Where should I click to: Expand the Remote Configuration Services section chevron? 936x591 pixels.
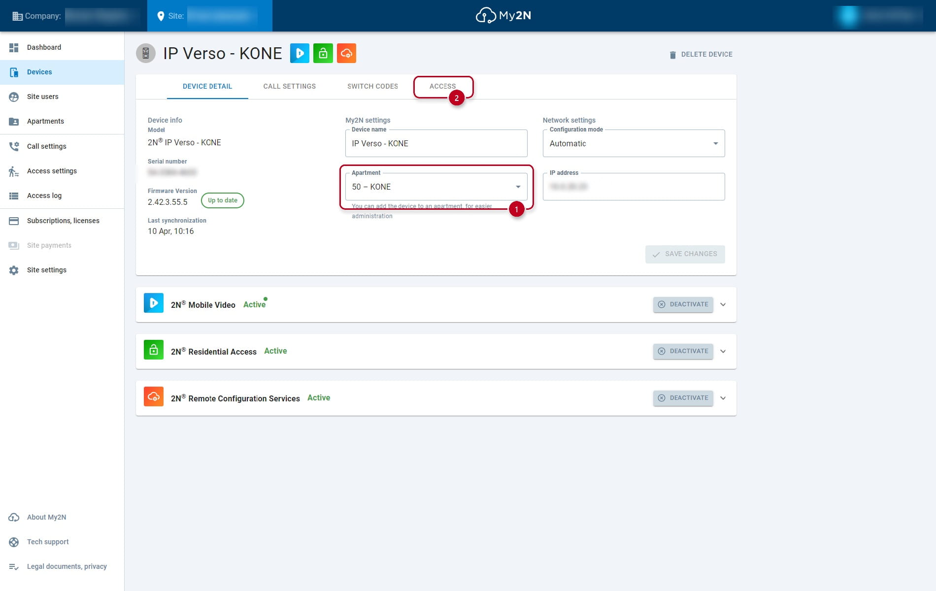(x=723, y=398)
